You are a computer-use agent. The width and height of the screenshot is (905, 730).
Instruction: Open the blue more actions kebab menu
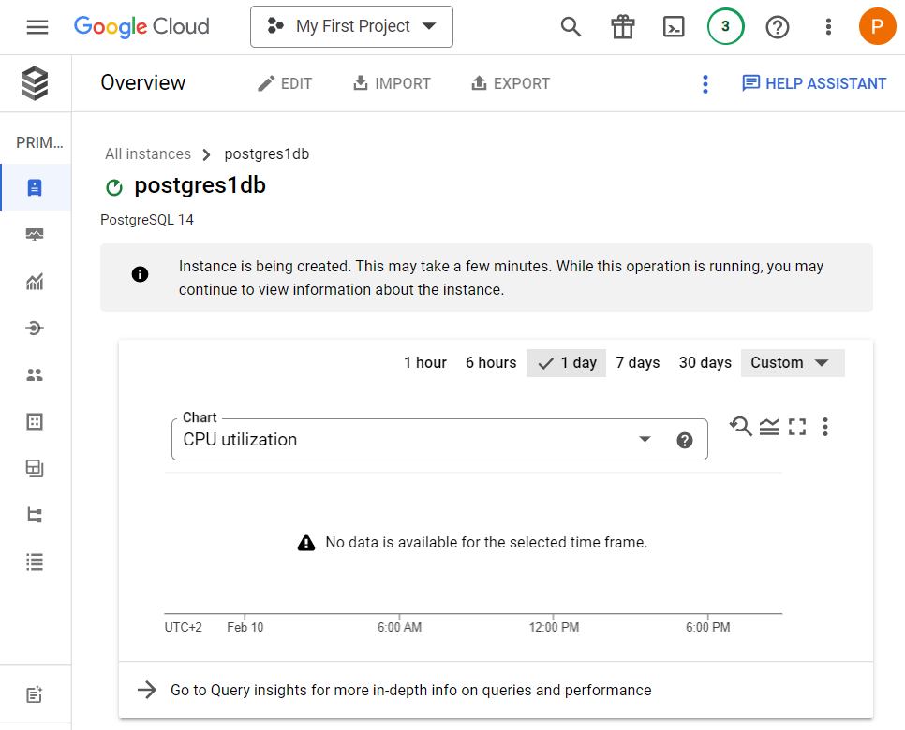coord(705,84)
